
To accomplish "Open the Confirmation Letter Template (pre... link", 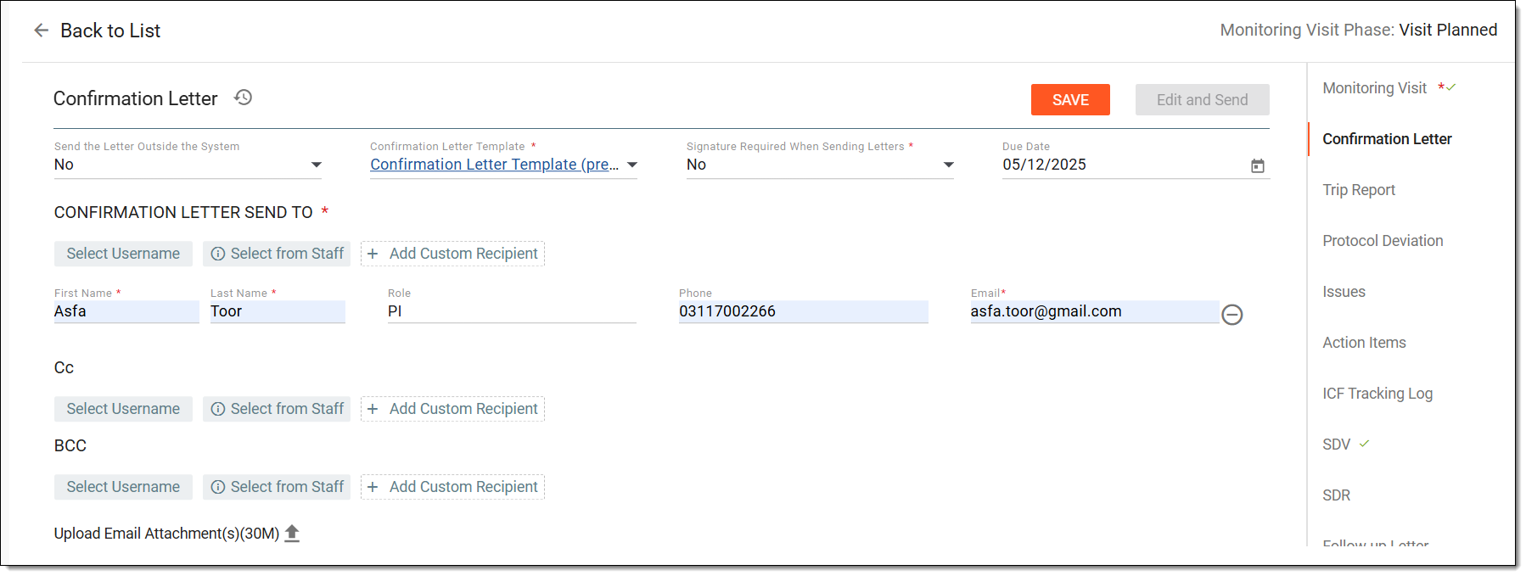I will click(x=494, y=165).
